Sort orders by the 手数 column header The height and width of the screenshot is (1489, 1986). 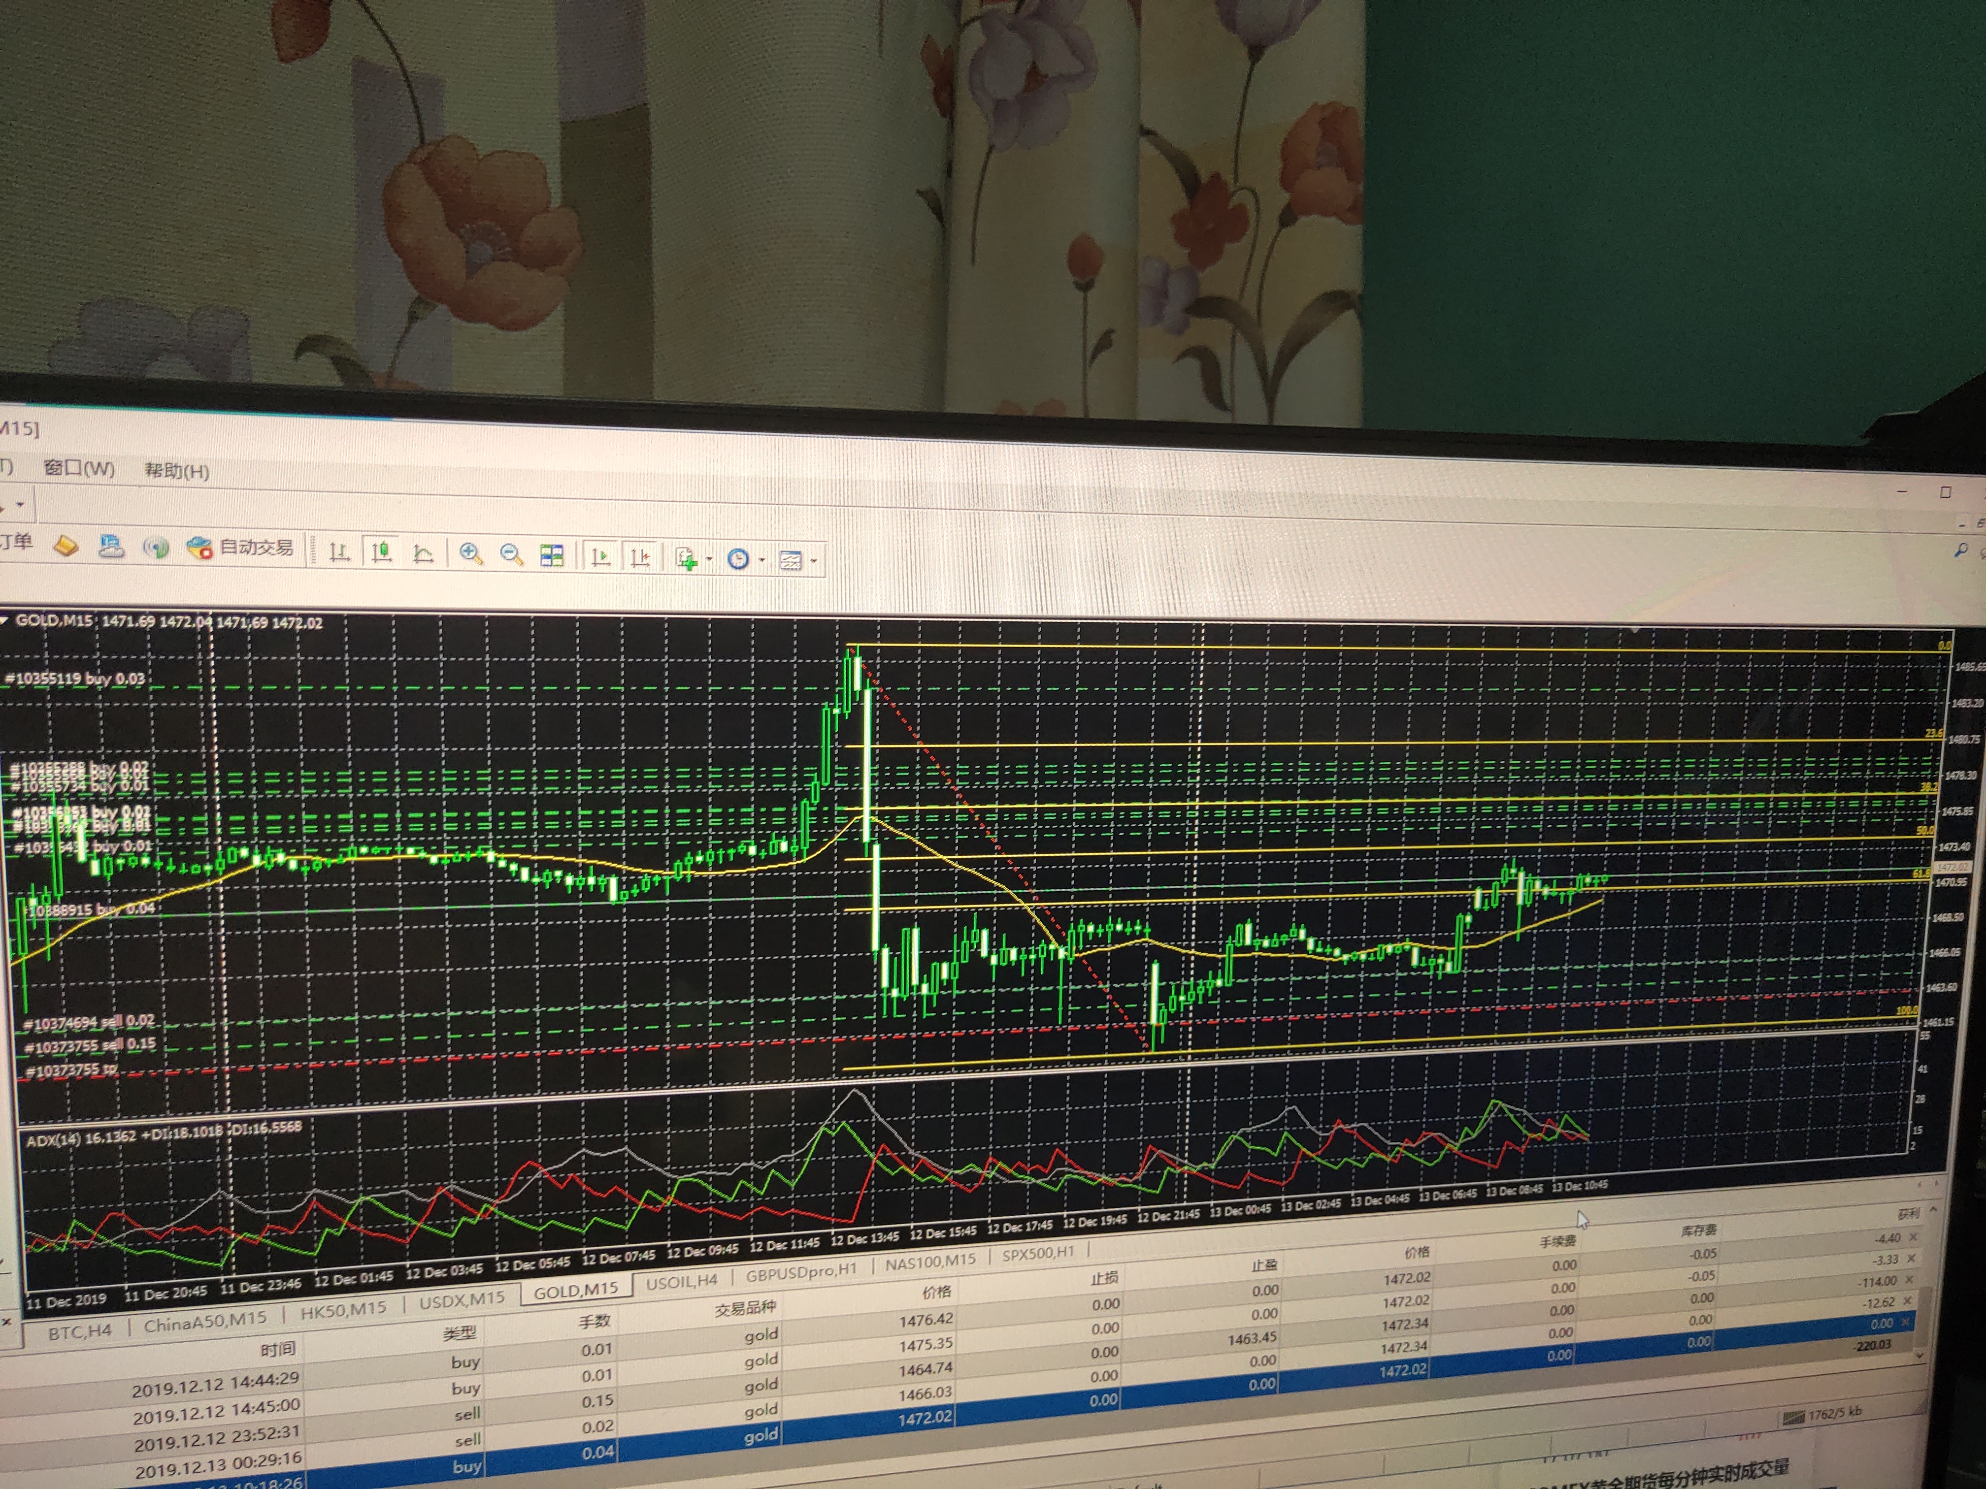point(595,1321)
